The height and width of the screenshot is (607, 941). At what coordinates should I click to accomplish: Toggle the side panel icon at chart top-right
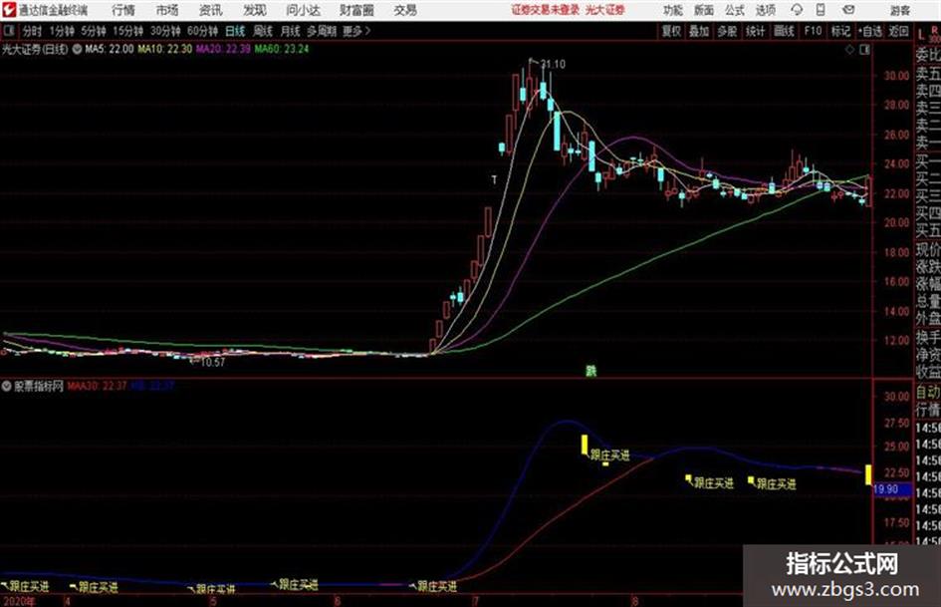(x=864, y=50)
